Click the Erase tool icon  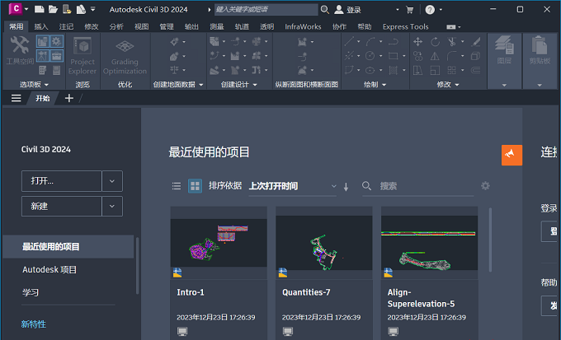475,42
